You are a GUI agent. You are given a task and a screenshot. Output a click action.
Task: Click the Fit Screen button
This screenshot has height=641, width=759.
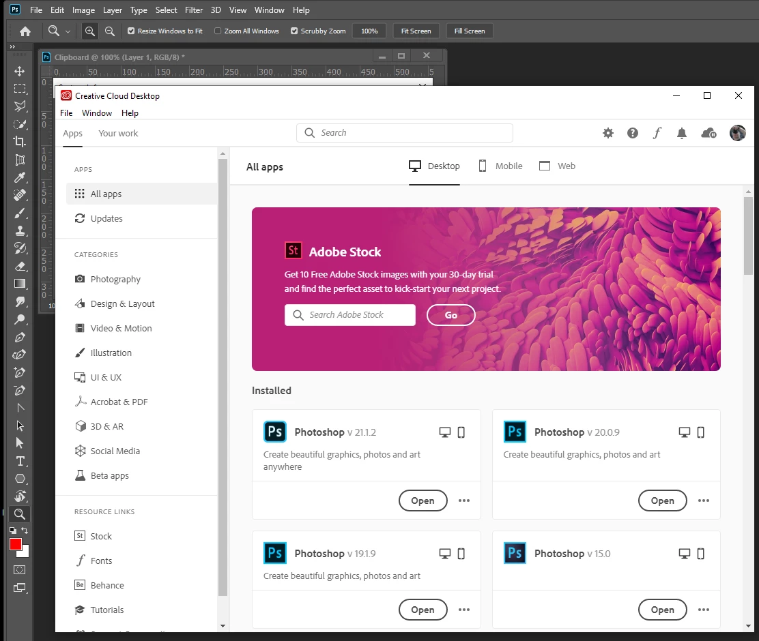coord(416,31)
